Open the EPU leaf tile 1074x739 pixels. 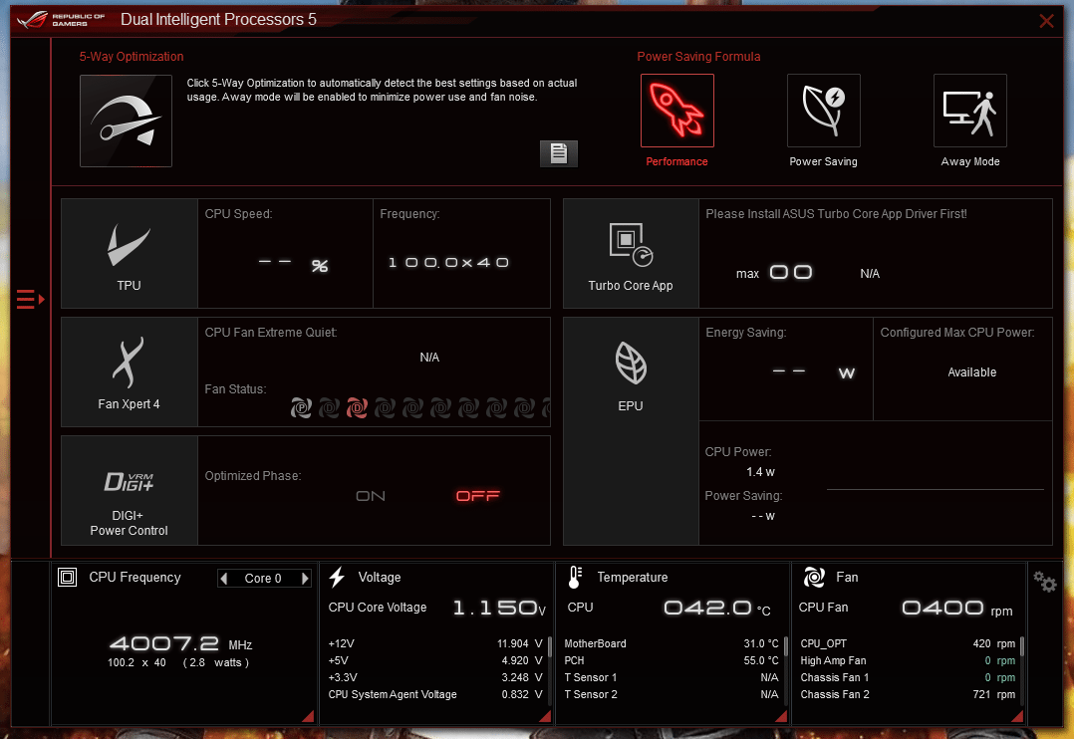coord(631,431)
